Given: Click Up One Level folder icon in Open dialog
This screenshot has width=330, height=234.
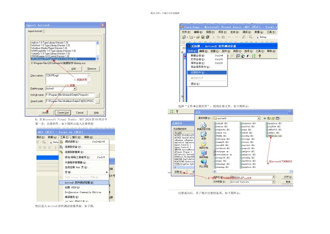Looking at the screenshot, I should [269, 118].
